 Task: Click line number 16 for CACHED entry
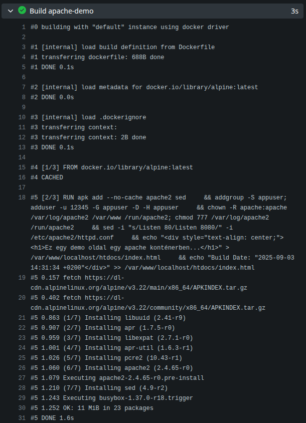pyautogui.click(x=22, y=177)
